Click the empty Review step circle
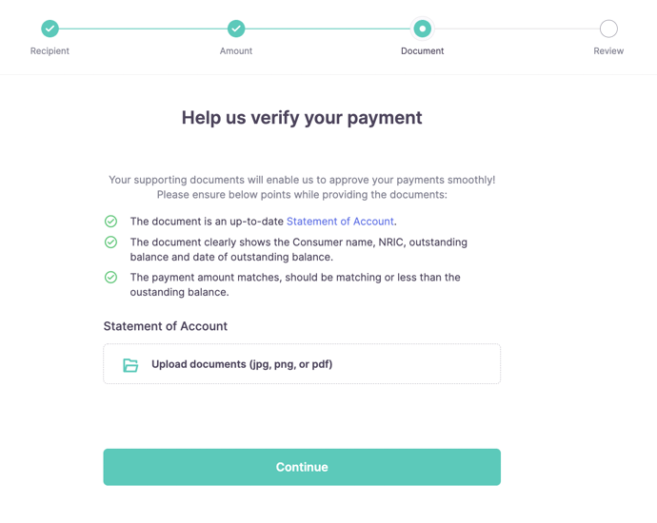This screenshot has height=523, width=657. pyautogui.click(x=608, y=29)
